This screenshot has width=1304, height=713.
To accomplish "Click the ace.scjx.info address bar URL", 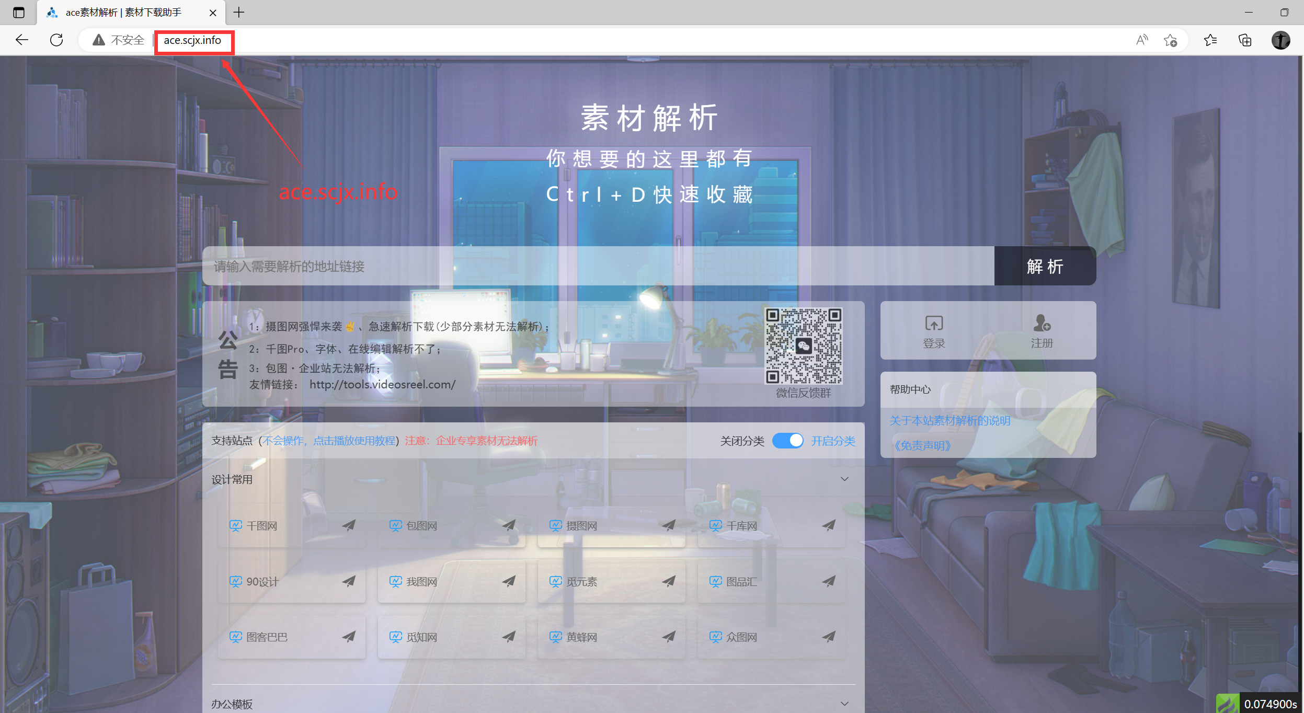I will click(192, 40).
